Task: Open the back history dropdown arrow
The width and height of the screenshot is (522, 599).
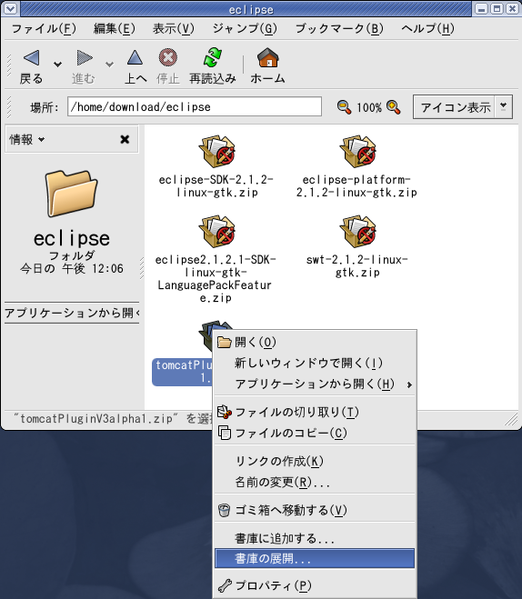Action: coord(57,65)
